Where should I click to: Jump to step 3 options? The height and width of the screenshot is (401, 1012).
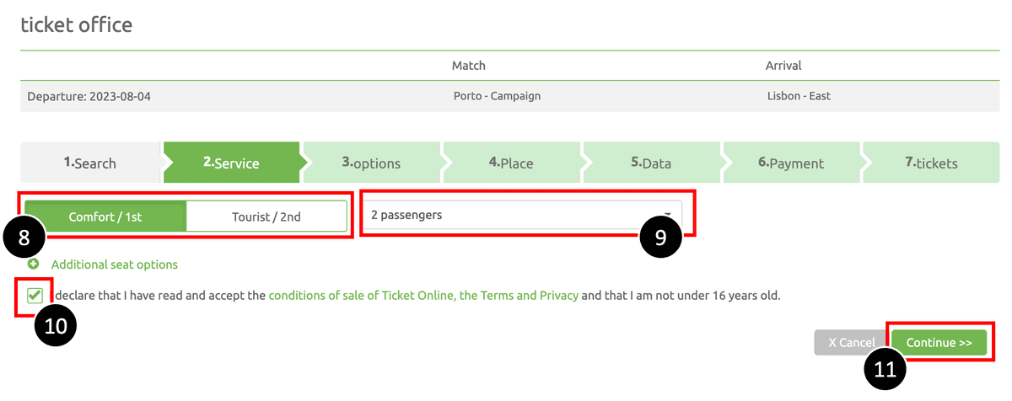pos(371,163)
